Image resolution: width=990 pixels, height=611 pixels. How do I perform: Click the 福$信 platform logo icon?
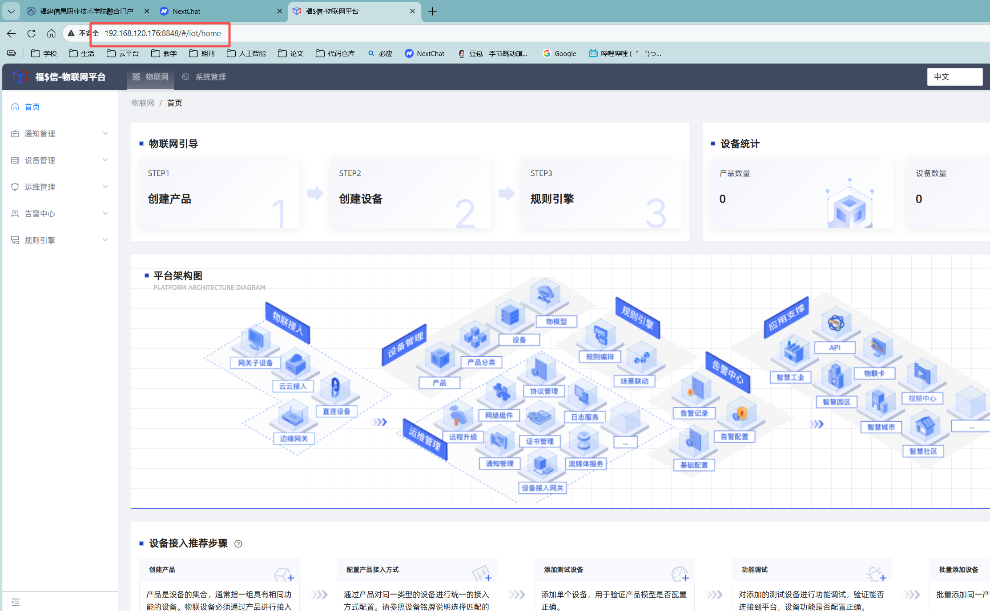pos(20,77)
